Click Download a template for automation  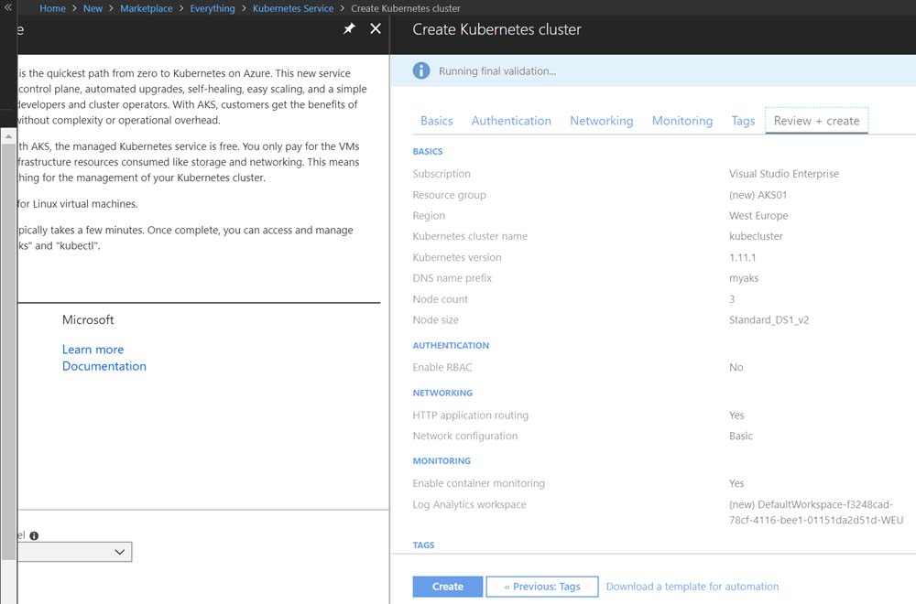click(x=692, y=587)
